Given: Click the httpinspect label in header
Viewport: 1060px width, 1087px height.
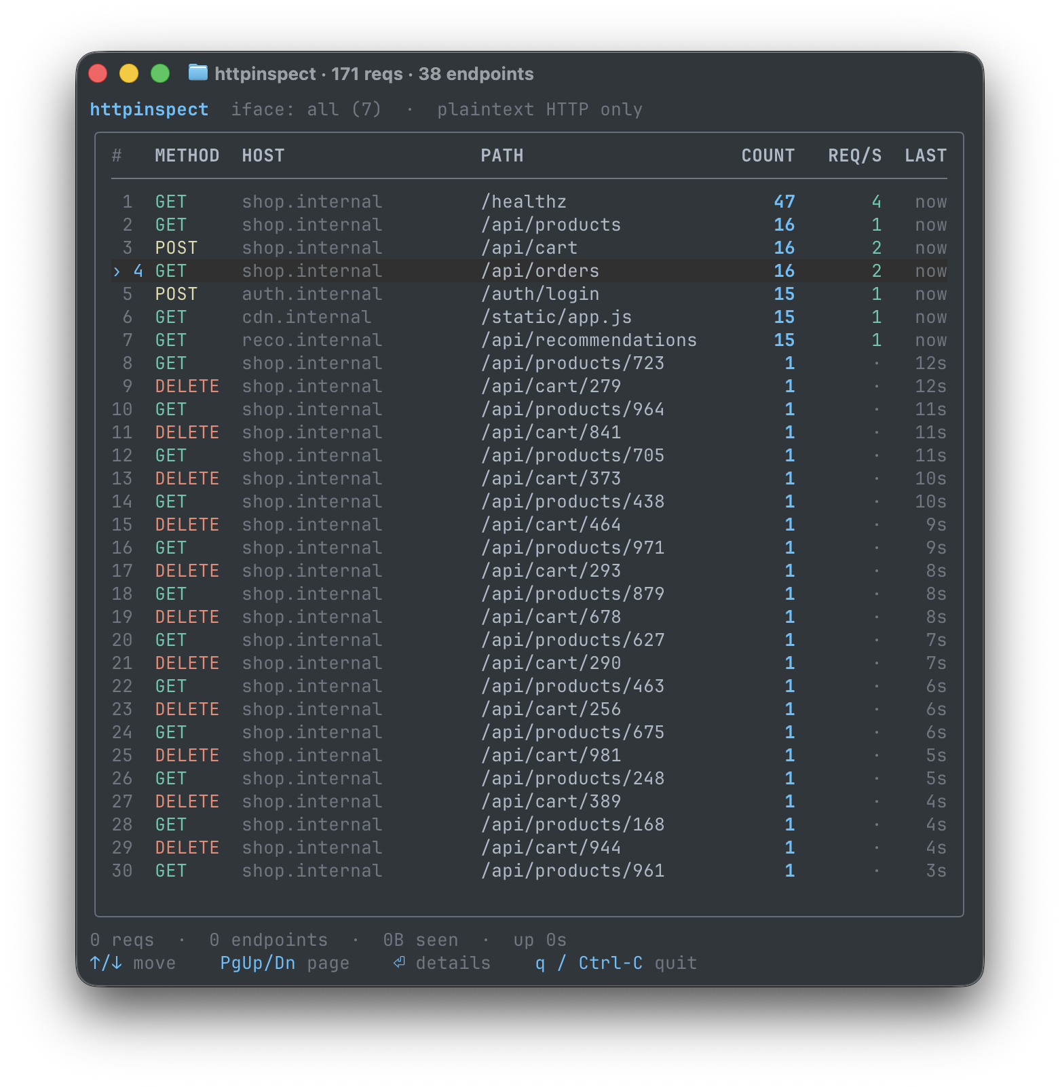Looking at the screenshot, I should pyautogui.click(x=149, y=109).
